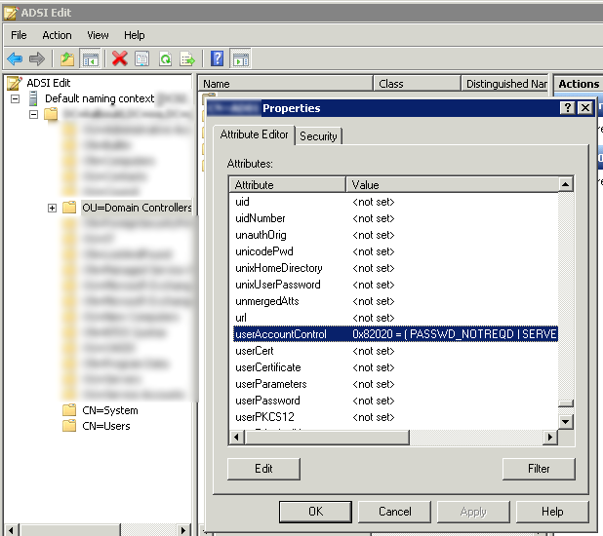603x536 pixels.
Task: Click OK in Properties dialog
Action: [x=315, y=512]
